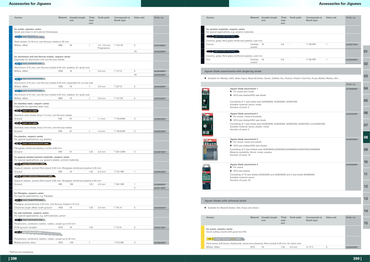This screenshot has height=262, width=370.
Task: Switch to chapter tab 15
Action: pyautogui.click(x=366, y=223)
